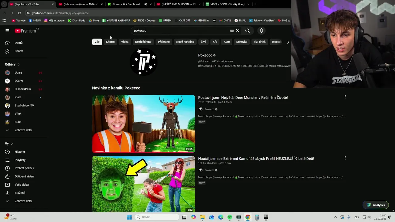Open options menu for Deer Monster video
The height and width of the screenshot is (222, 395).
[345, 97]
